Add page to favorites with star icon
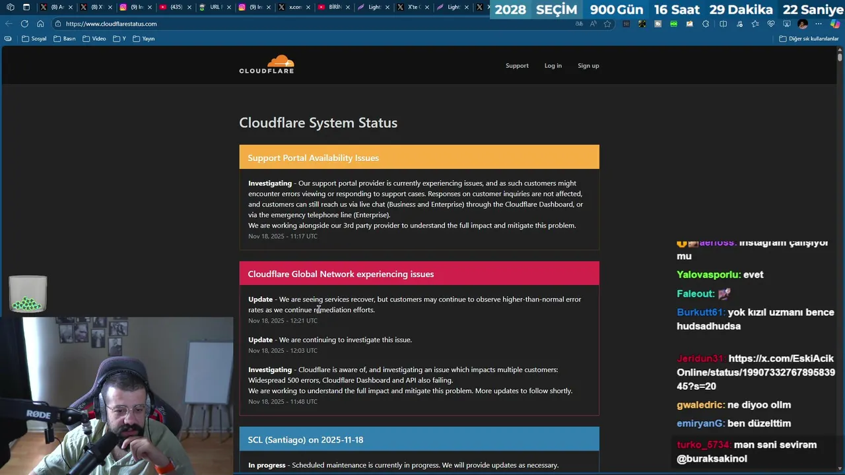 pos(607,24)
